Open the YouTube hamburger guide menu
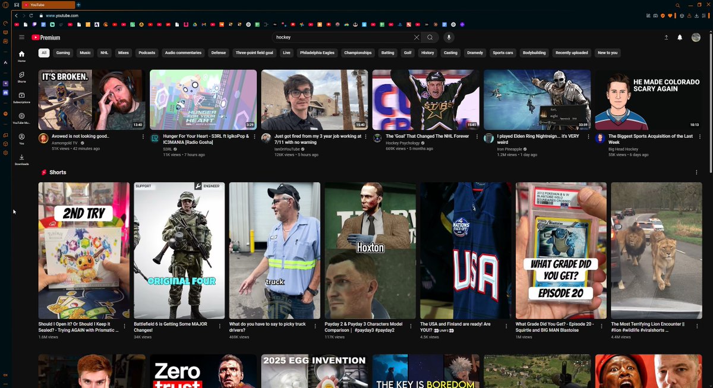This screenshot has width=713, height=388. tap(22, 37)
